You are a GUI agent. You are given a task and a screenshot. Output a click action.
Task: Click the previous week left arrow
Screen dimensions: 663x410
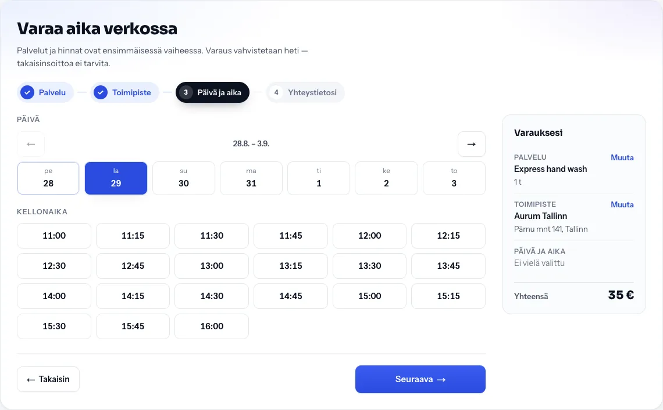31,144
